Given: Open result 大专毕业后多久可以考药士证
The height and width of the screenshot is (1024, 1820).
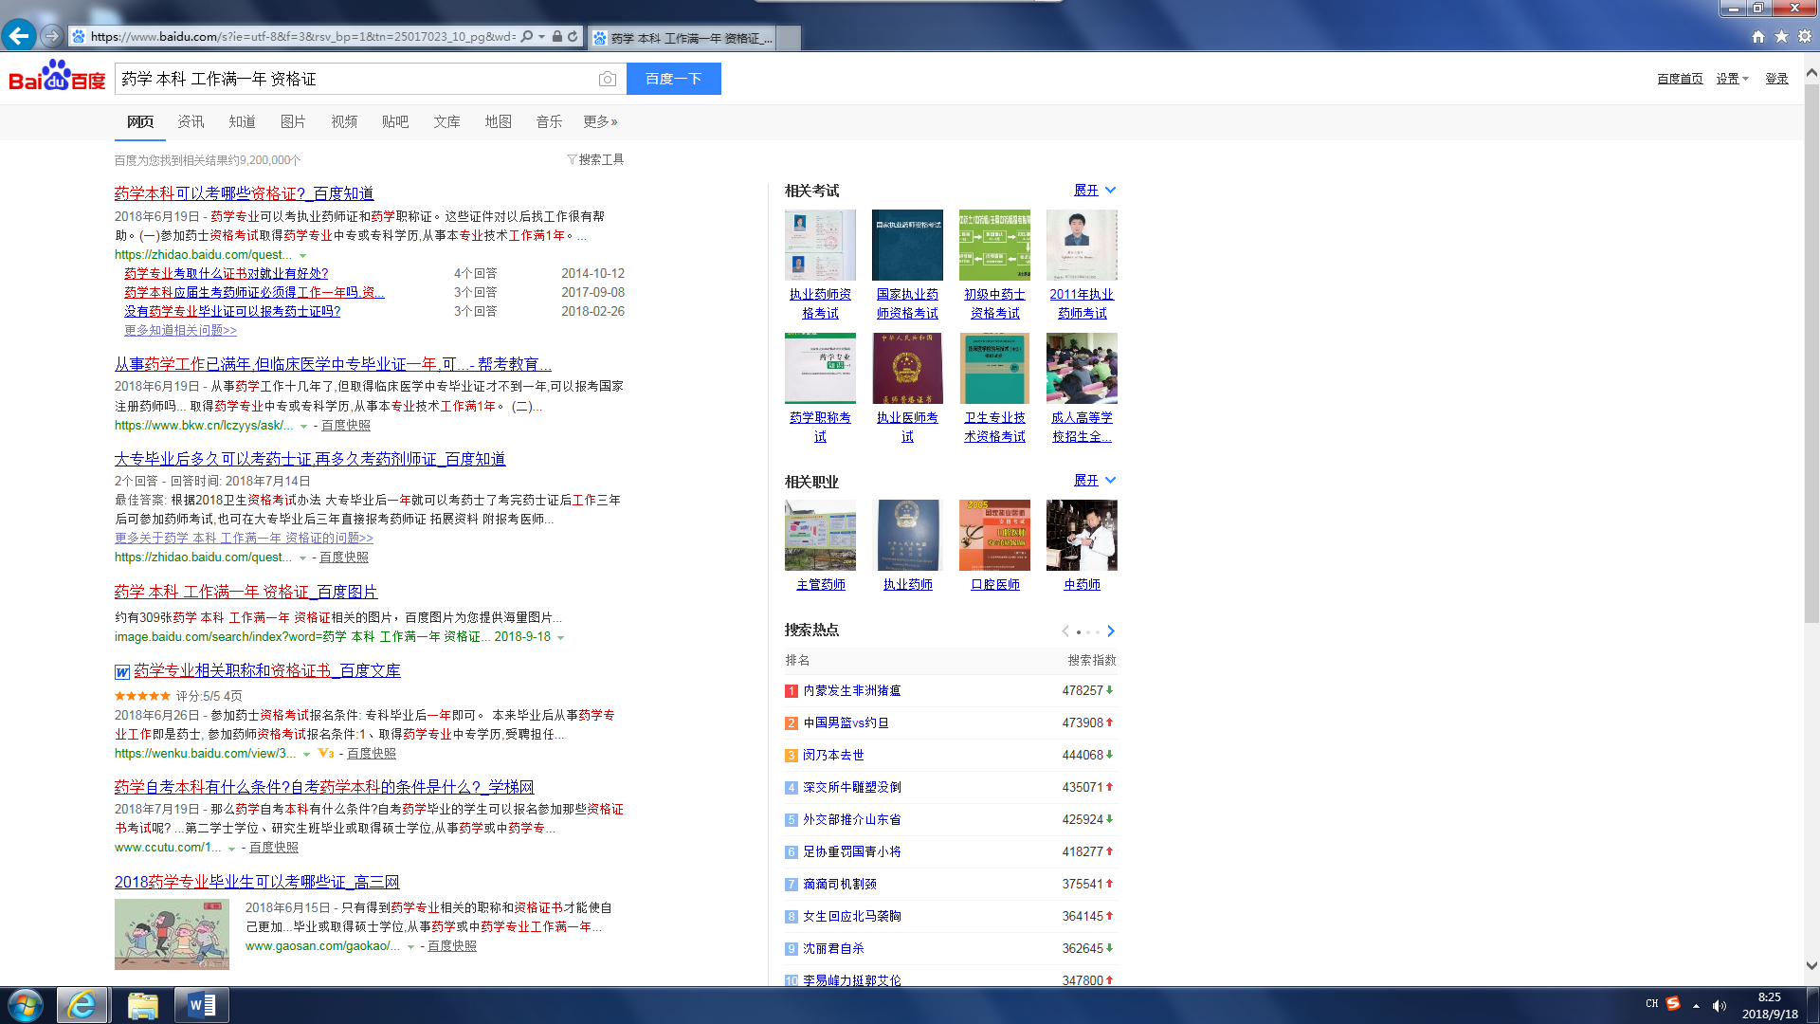Looking at the screenshot, I should pyautogui.click(x=310, y=459).
